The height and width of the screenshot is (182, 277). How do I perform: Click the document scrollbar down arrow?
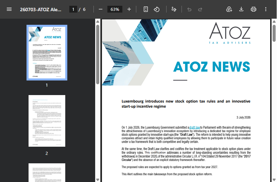click(x=274, y=180)
